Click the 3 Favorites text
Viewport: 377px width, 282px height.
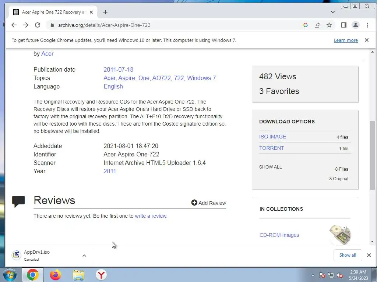pyautogui.click(x=279, y=91)
